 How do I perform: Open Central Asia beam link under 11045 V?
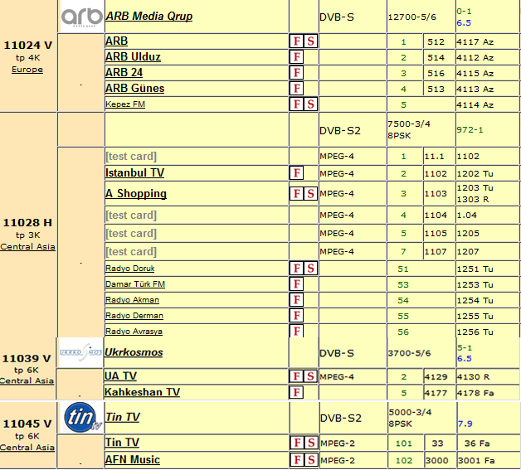click(27, 448)
